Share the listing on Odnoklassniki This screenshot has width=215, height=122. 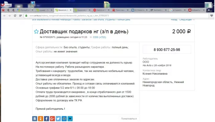(x=41, y=119)
